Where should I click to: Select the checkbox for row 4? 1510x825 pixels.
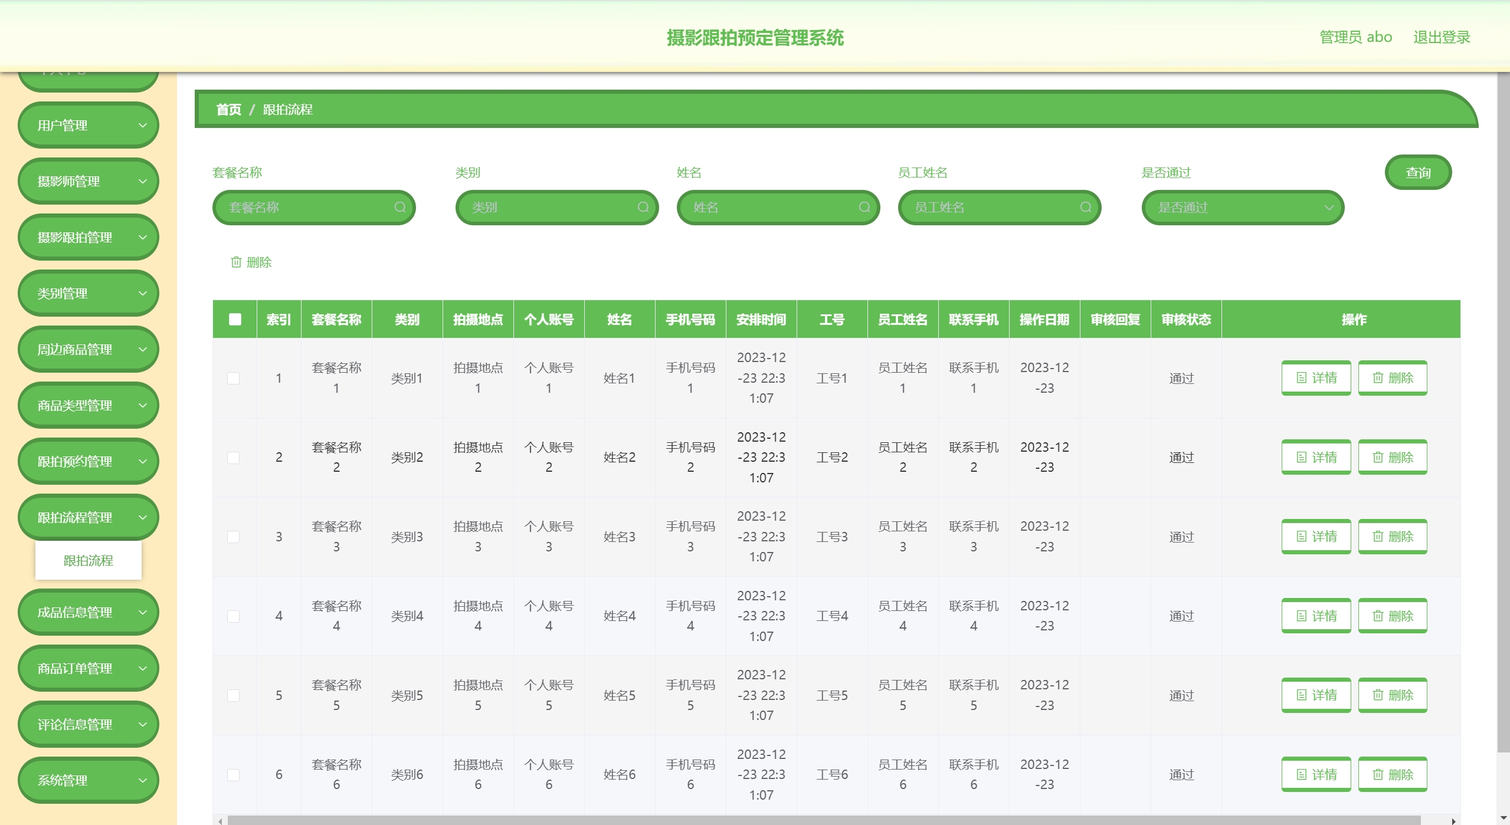234,616
